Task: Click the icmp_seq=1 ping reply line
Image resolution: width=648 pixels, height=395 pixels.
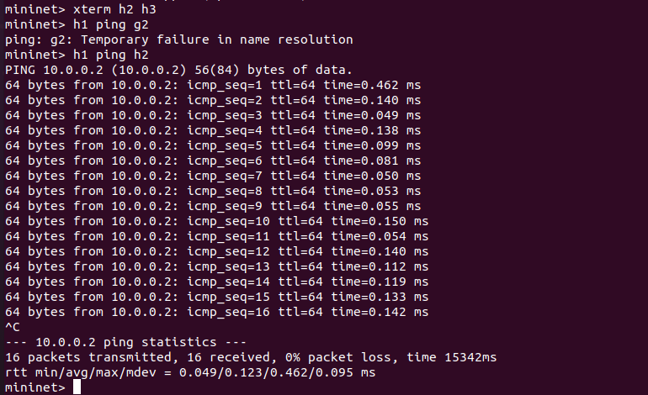Action: pos(212,85)
